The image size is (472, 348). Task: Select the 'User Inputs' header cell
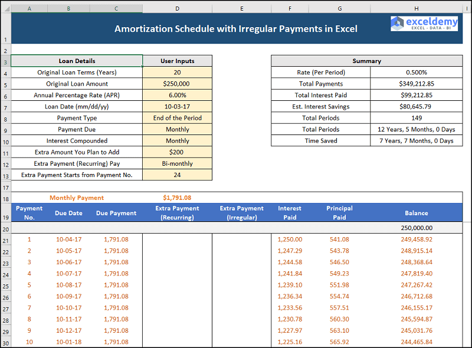click(178, 61)
